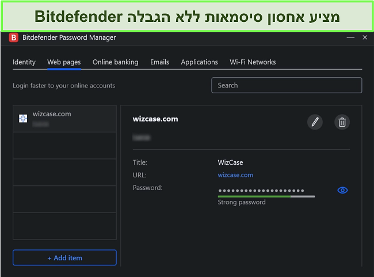Screen dimensions: 374x277
Task: Click 'Login faster to your online accounts' text
Action: pyautogui.click(x=64, y=85)
